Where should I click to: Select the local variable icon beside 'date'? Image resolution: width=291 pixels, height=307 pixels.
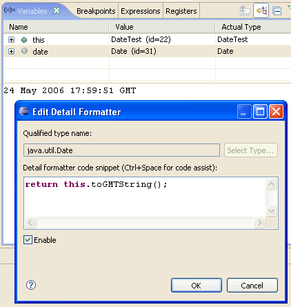click(x=24, y=51)
